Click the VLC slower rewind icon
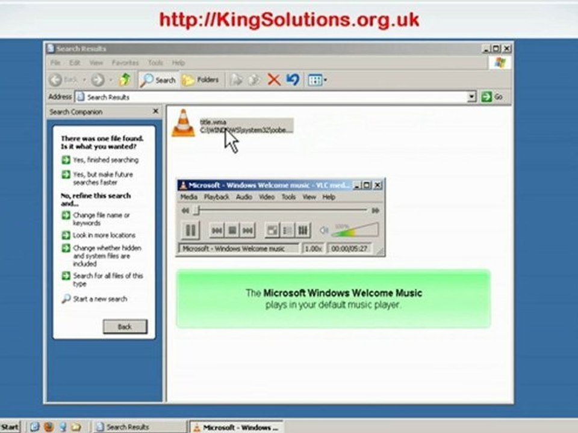Screen dimensions: 578x433 [x=185, y=210]
